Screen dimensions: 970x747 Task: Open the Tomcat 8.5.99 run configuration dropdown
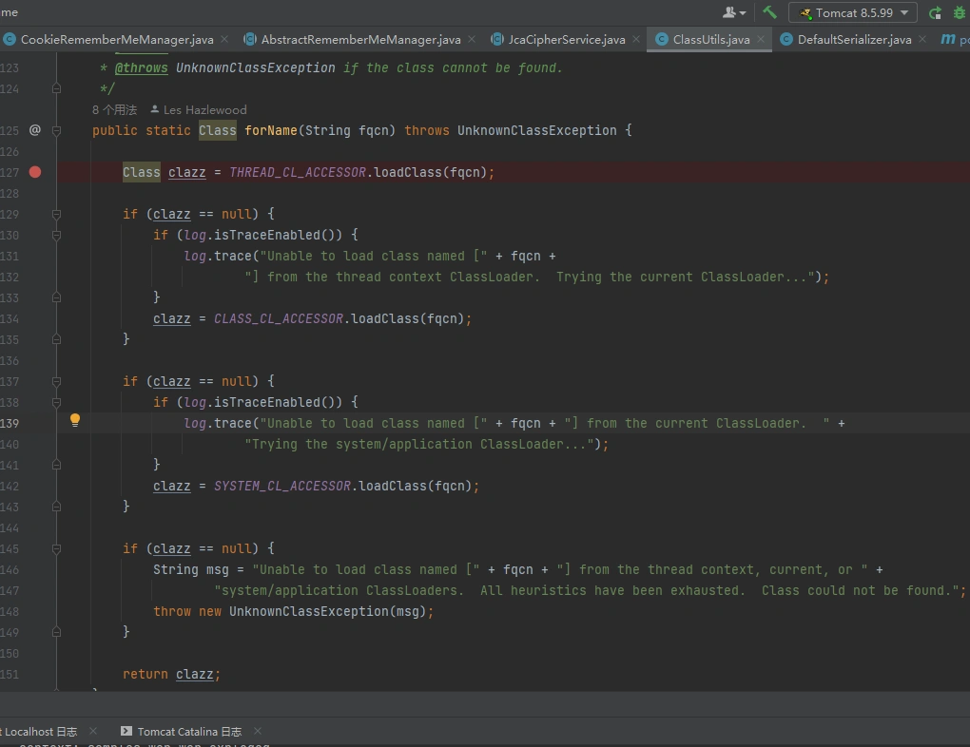(x=852, y=12)
